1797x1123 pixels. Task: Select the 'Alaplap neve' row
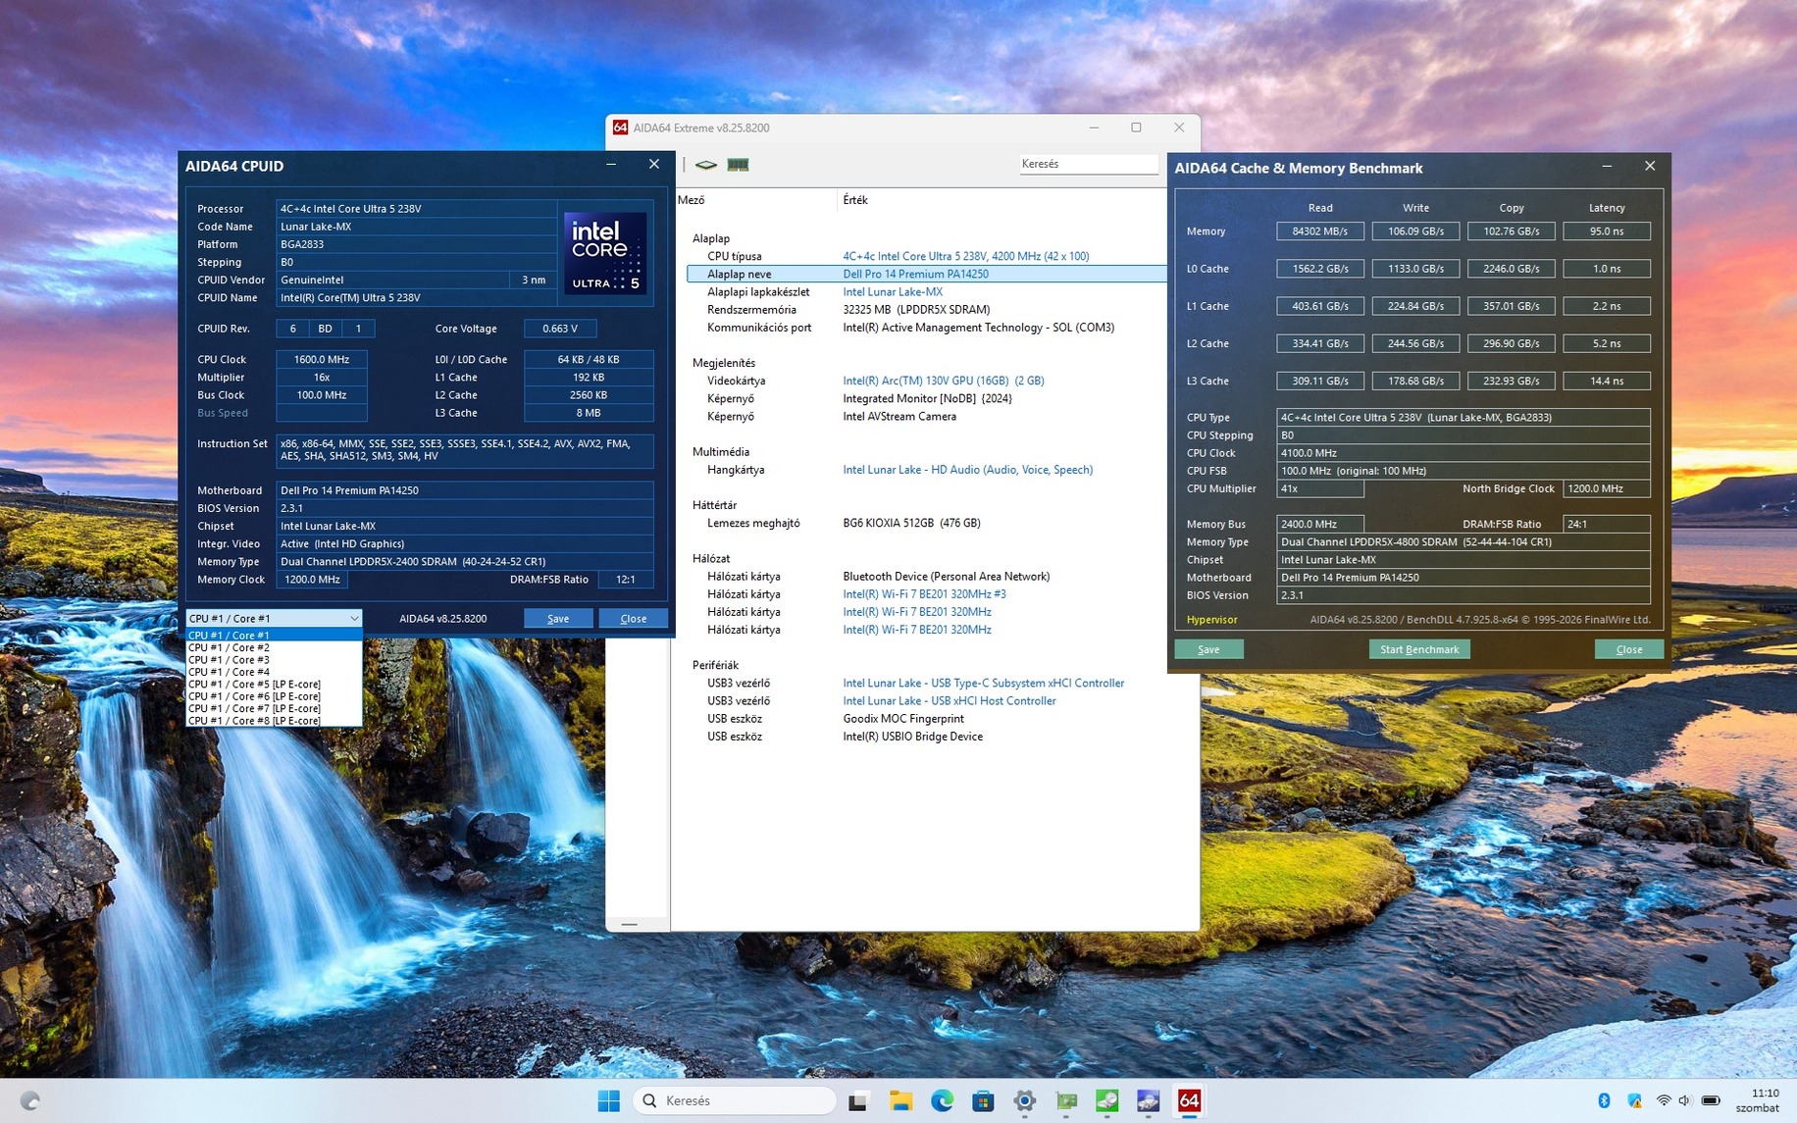(927, 274)
